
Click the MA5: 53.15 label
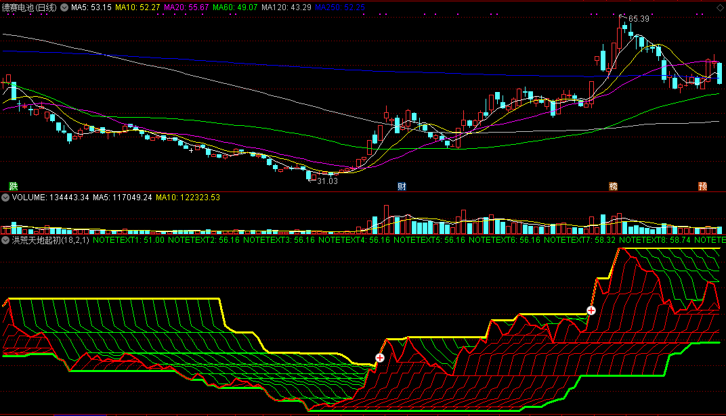click(91, 7)
